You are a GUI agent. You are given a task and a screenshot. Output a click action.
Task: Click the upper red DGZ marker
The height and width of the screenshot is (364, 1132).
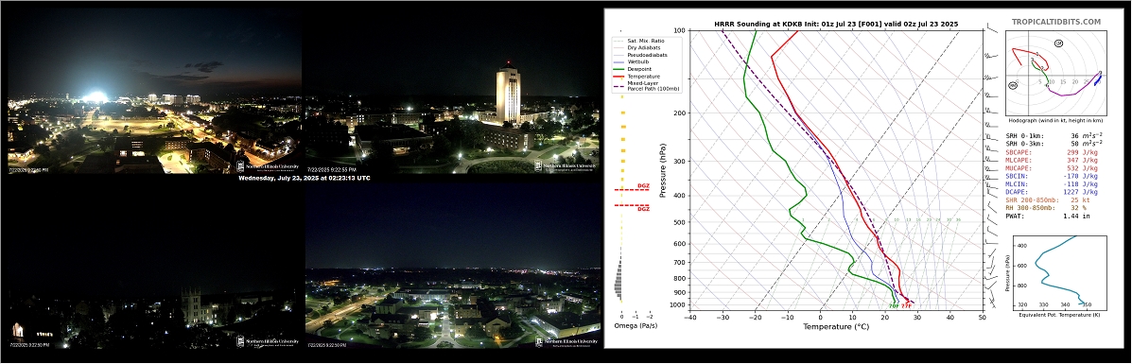(633, 188)
